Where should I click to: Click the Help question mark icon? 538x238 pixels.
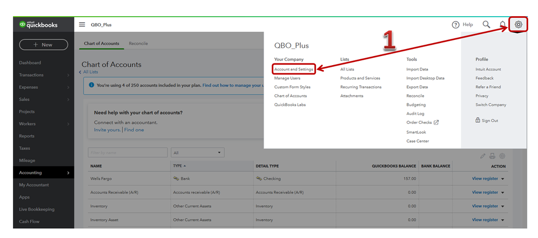(x=456, y=25)
